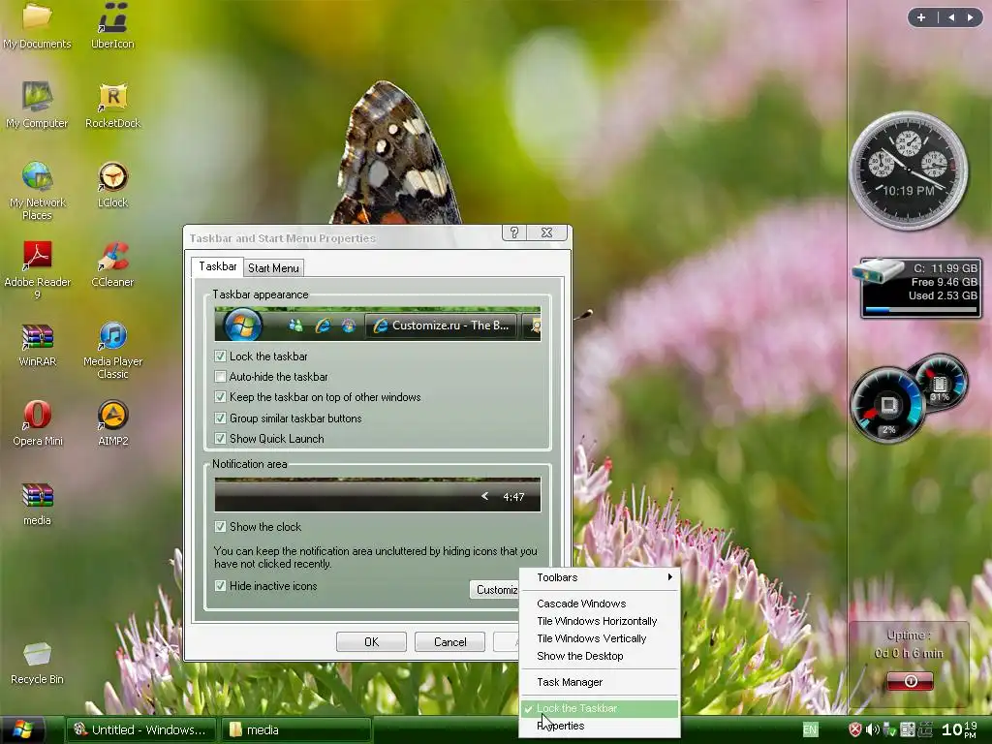992x744 pixels.
Task: Choose Cascade Windows from context menu
Action: pos(599,604)
